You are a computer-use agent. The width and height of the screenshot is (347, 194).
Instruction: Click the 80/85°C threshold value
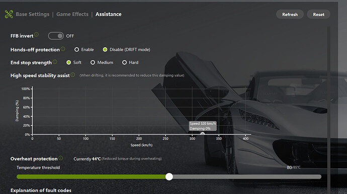[x=294, y=167]
